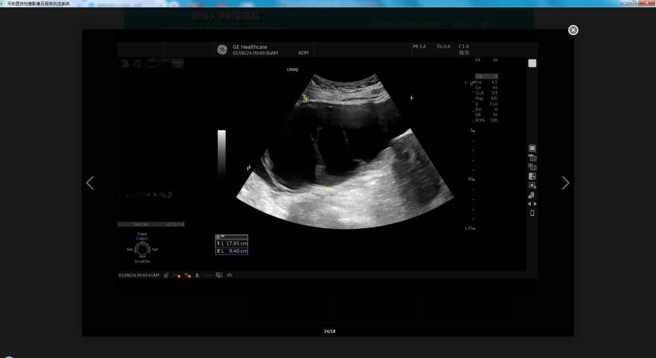Viewport: 656px width, 358px height.
Task: Click the Scroll:On label below the trackball
Action: coord(142,261)
